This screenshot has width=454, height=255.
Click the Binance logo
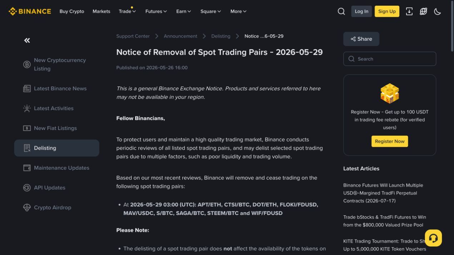click(x=30, y=11)
